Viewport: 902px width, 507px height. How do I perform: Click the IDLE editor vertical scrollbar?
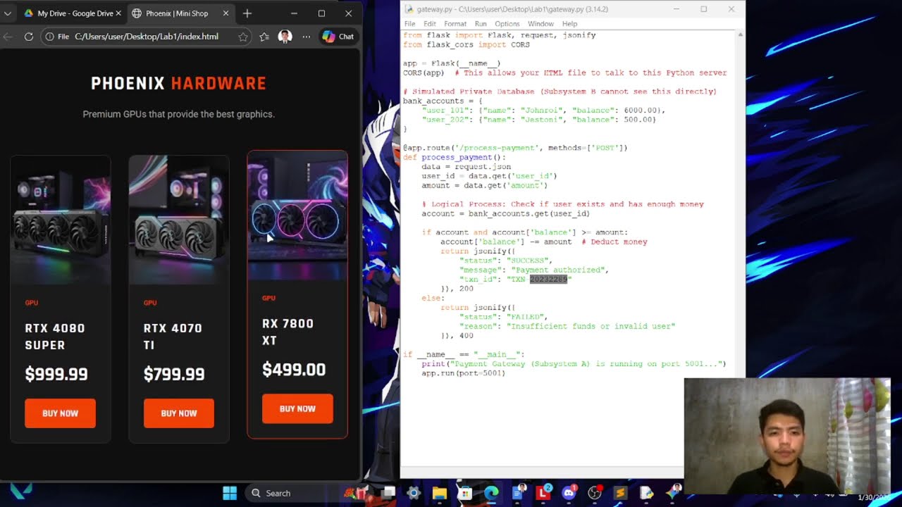(x=741, y=246)
